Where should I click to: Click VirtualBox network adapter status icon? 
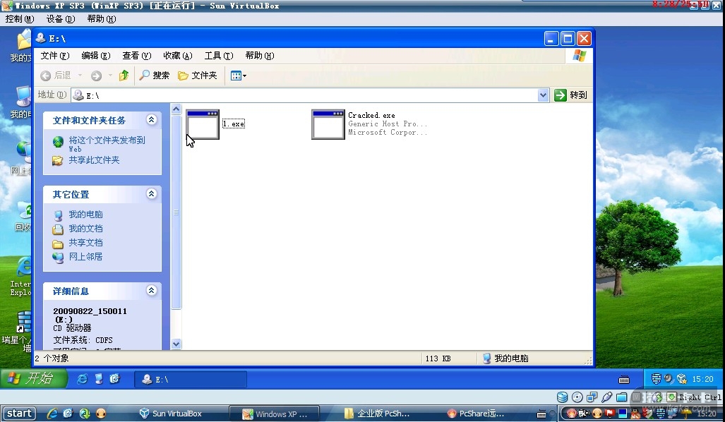click(592, 397)
